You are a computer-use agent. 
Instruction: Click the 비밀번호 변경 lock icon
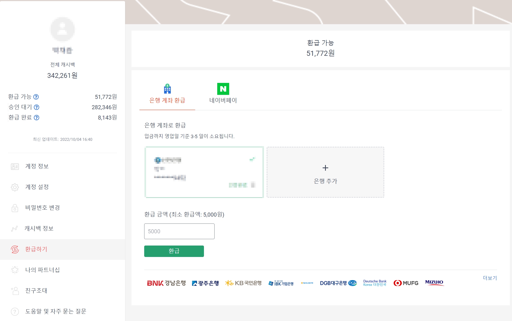[15, 208]
